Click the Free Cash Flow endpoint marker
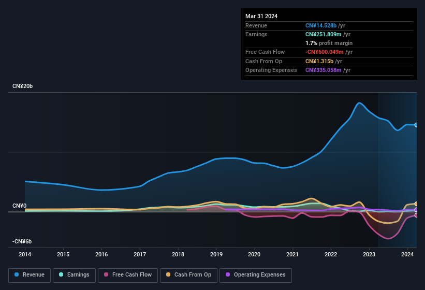The width and height of the screenshot is (425, 290). 416,215
